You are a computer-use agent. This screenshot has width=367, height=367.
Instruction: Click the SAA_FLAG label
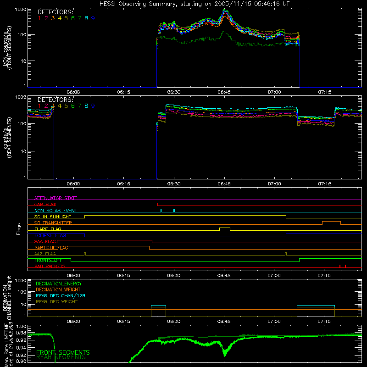coord(45,242)
